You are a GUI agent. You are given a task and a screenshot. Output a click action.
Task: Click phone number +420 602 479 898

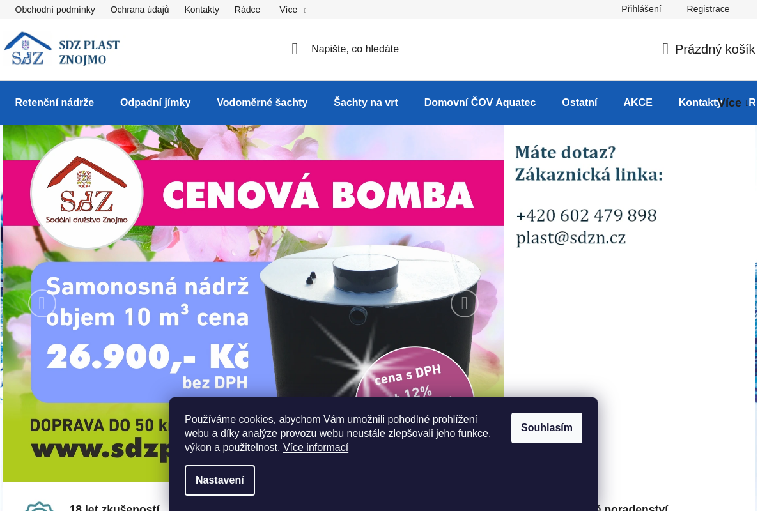click(587, 216)
